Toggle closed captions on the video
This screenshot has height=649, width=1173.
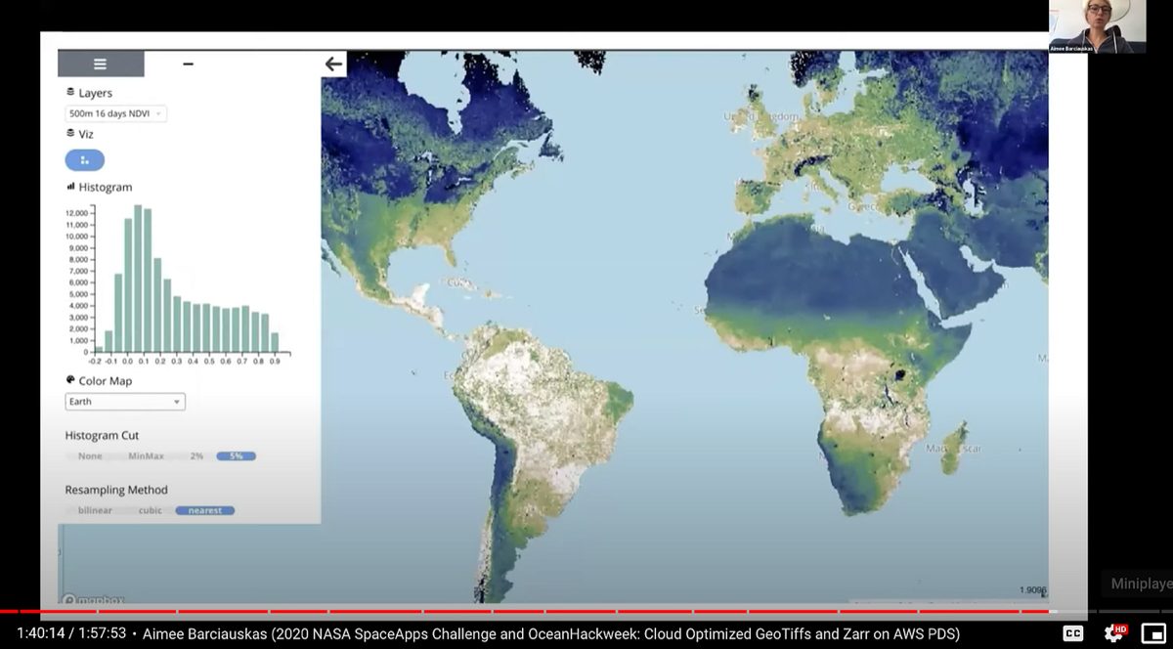(x=1072, y=633)
